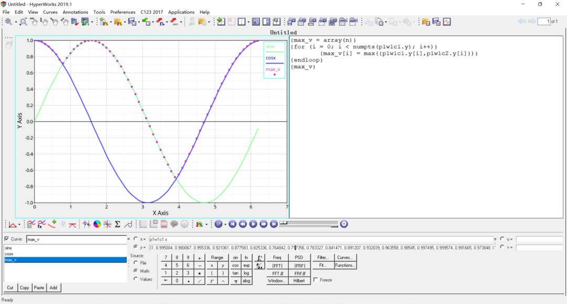Screen dimensions: 567x304
Task: Click the plot type line chart icon
Action: pos(12,225)
